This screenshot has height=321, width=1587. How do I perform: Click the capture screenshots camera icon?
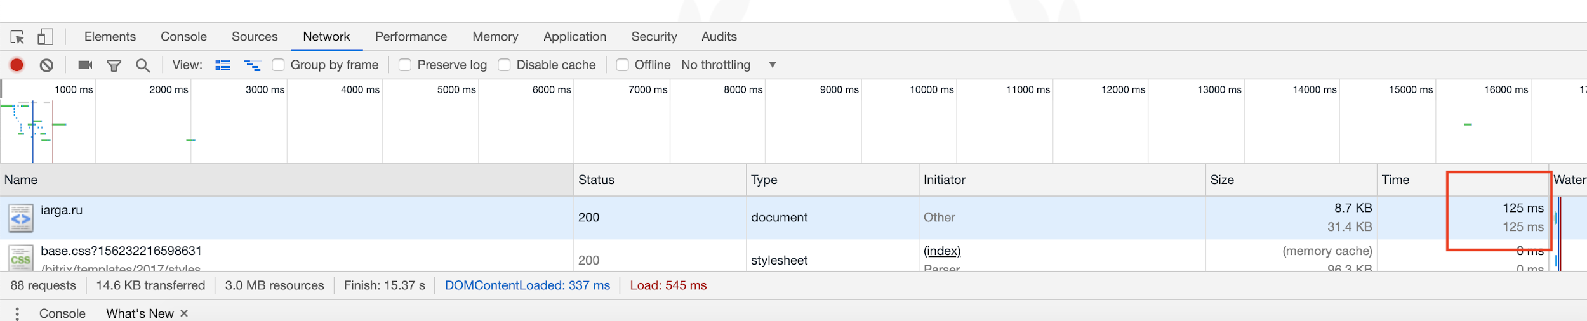point(85,65)
